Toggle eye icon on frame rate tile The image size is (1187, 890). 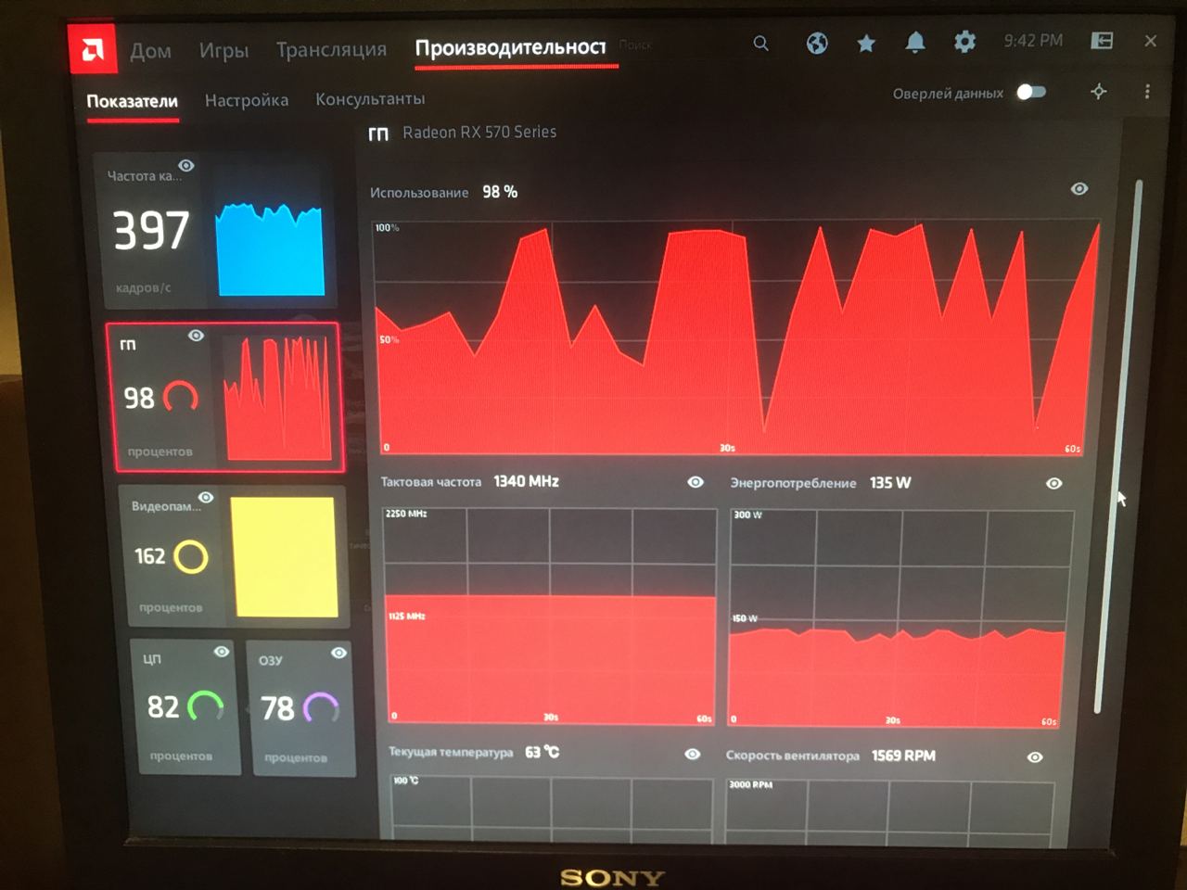click(x=186, y=165)
